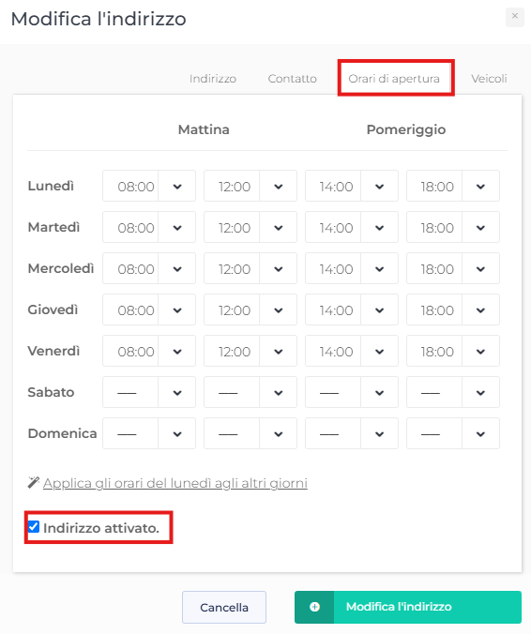Choose Domenica morning start time dropdown
The height and width of the screenshot is (634, 531).
click(149, 433)
